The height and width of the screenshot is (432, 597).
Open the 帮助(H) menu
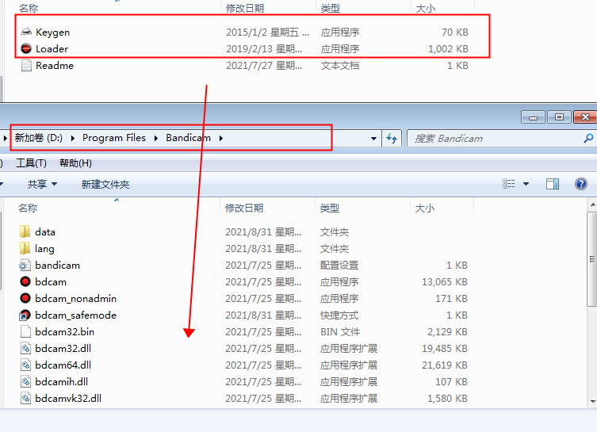pyautogui.click(x=75, y=163)
